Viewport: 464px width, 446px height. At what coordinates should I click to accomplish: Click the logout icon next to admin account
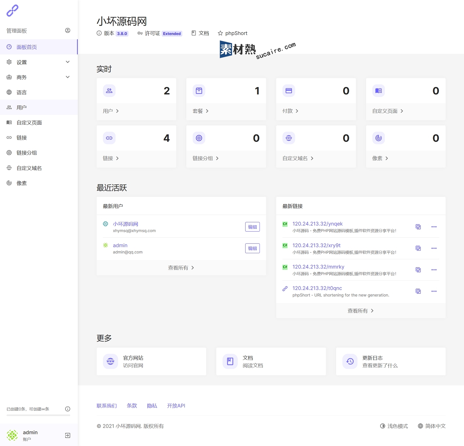[x=68, y=435]
